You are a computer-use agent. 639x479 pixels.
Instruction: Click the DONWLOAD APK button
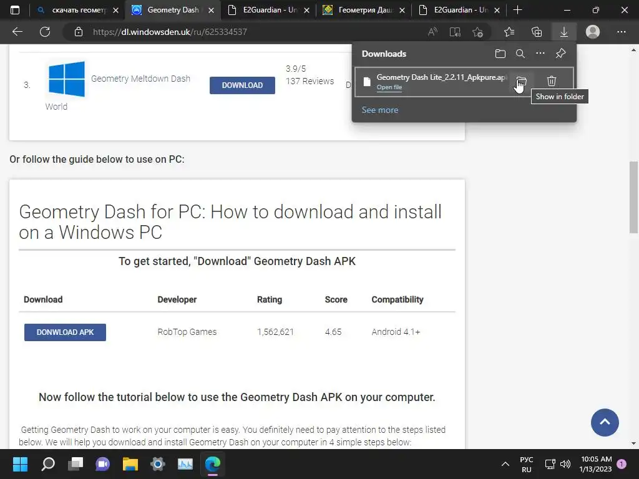pyautogui.click(x=65, y=332)
